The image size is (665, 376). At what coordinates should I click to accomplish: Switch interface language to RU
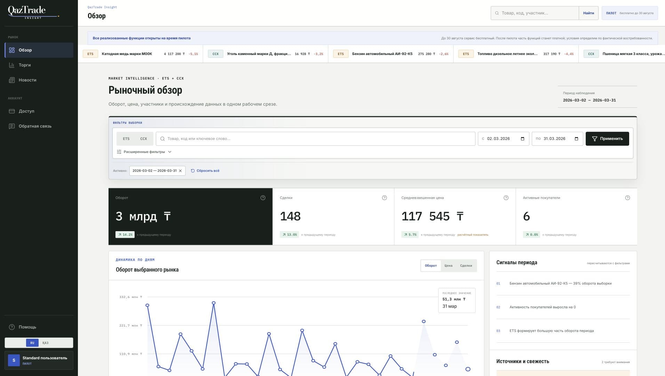tap(32, 343)
